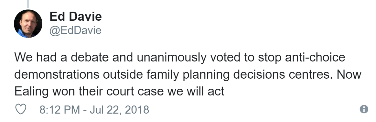The height and width of the screenshot is (122, 376).
Task: Click the word "demonstrations" in the tweet body
Action: (57, 75)
